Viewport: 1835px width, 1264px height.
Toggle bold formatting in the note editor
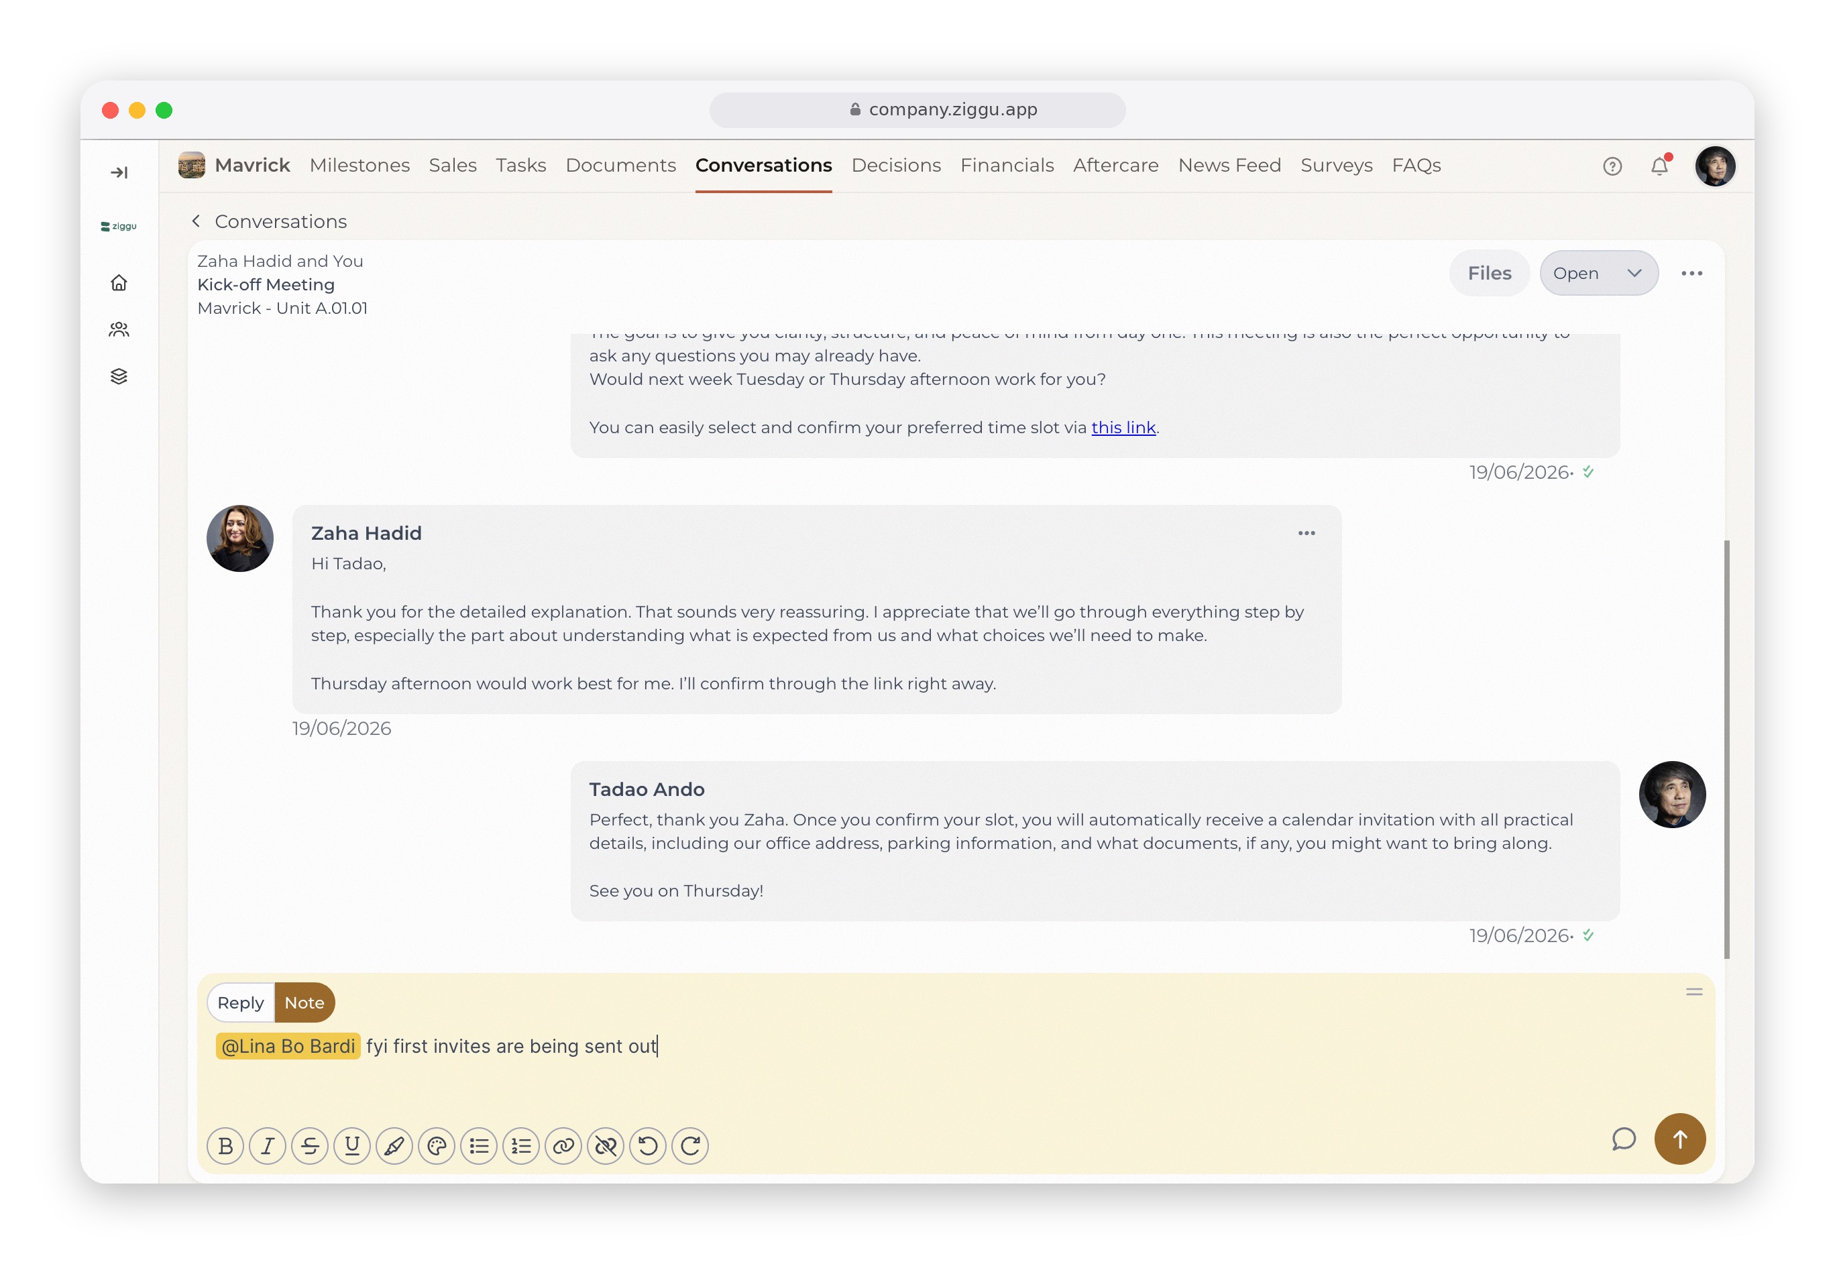(226, 1145)
